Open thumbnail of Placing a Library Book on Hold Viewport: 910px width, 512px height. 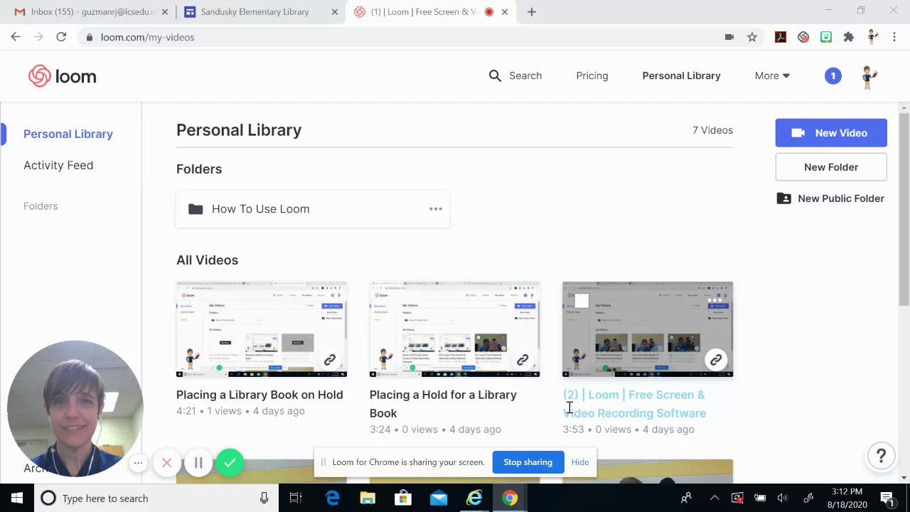click(x=262, y=329)
